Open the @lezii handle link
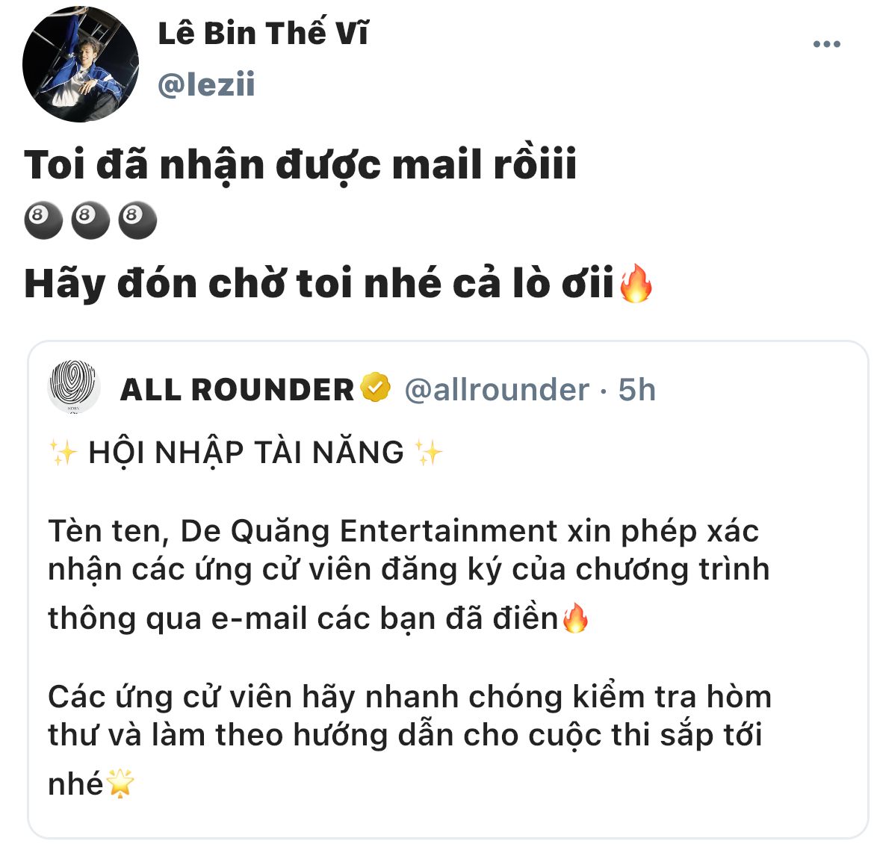The height and width of the screenshot is (844, 874). tap(206, 84)
